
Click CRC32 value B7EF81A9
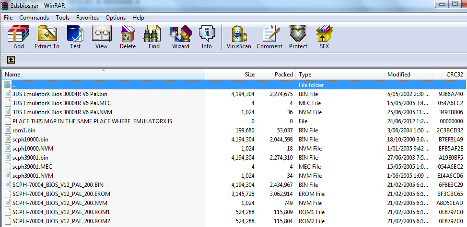pos(451,140)
